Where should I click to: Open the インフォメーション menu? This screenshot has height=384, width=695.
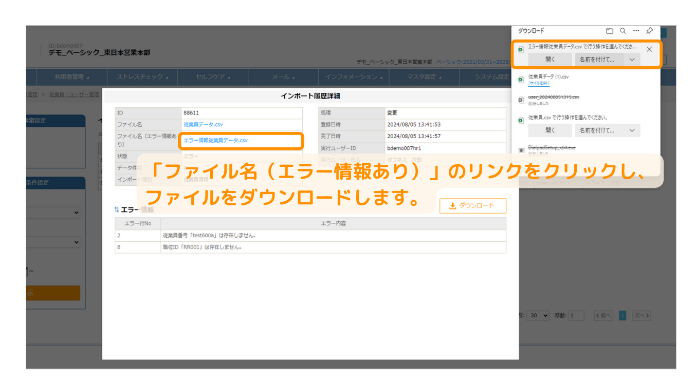(x=354, y=77)
